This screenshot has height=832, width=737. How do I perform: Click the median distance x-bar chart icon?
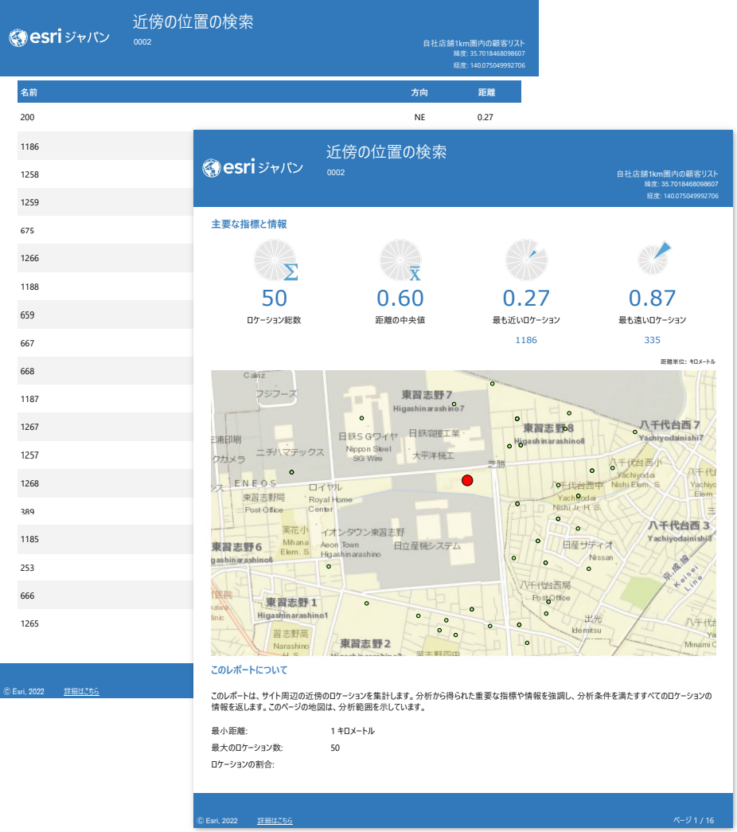pyautogui.click(x=400, y=260)
